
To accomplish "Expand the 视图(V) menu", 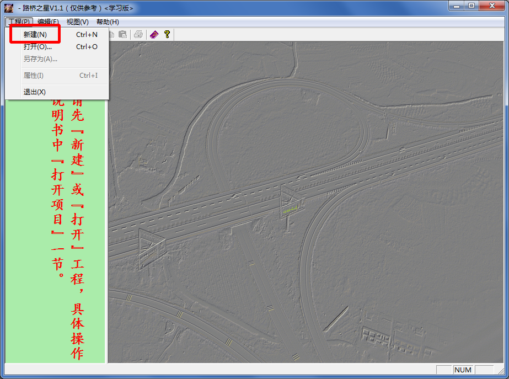I will pos(77,22).
